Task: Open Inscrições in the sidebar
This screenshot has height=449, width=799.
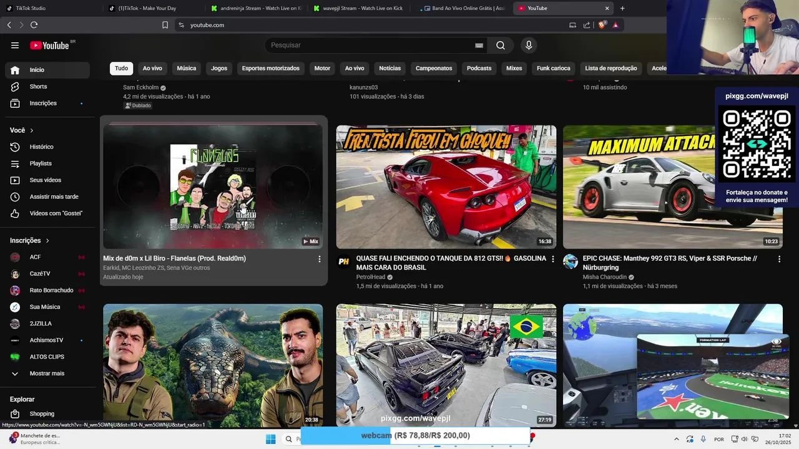Action: coord(47,103)
